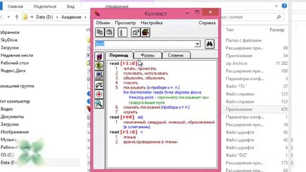The width and height of the screenshot is (306, 172).
Task: Select Изображения in the navigation pane
Action: pyautogui.click(x=15, y=132)
